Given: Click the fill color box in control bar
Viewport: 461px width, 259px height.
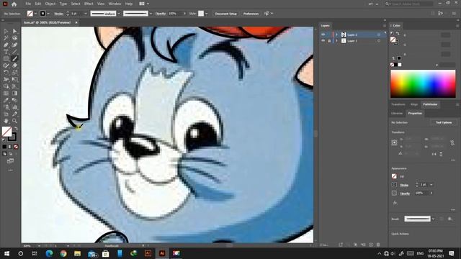Looking at the screenshot, I should (30, 14).
